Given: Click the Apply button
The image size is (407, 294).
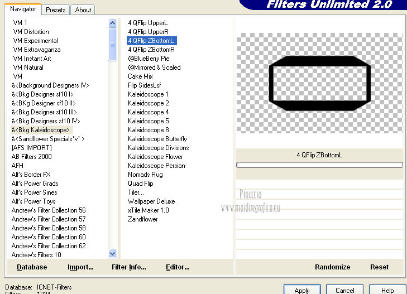Looking at the screenshot, I should (302, 290).
